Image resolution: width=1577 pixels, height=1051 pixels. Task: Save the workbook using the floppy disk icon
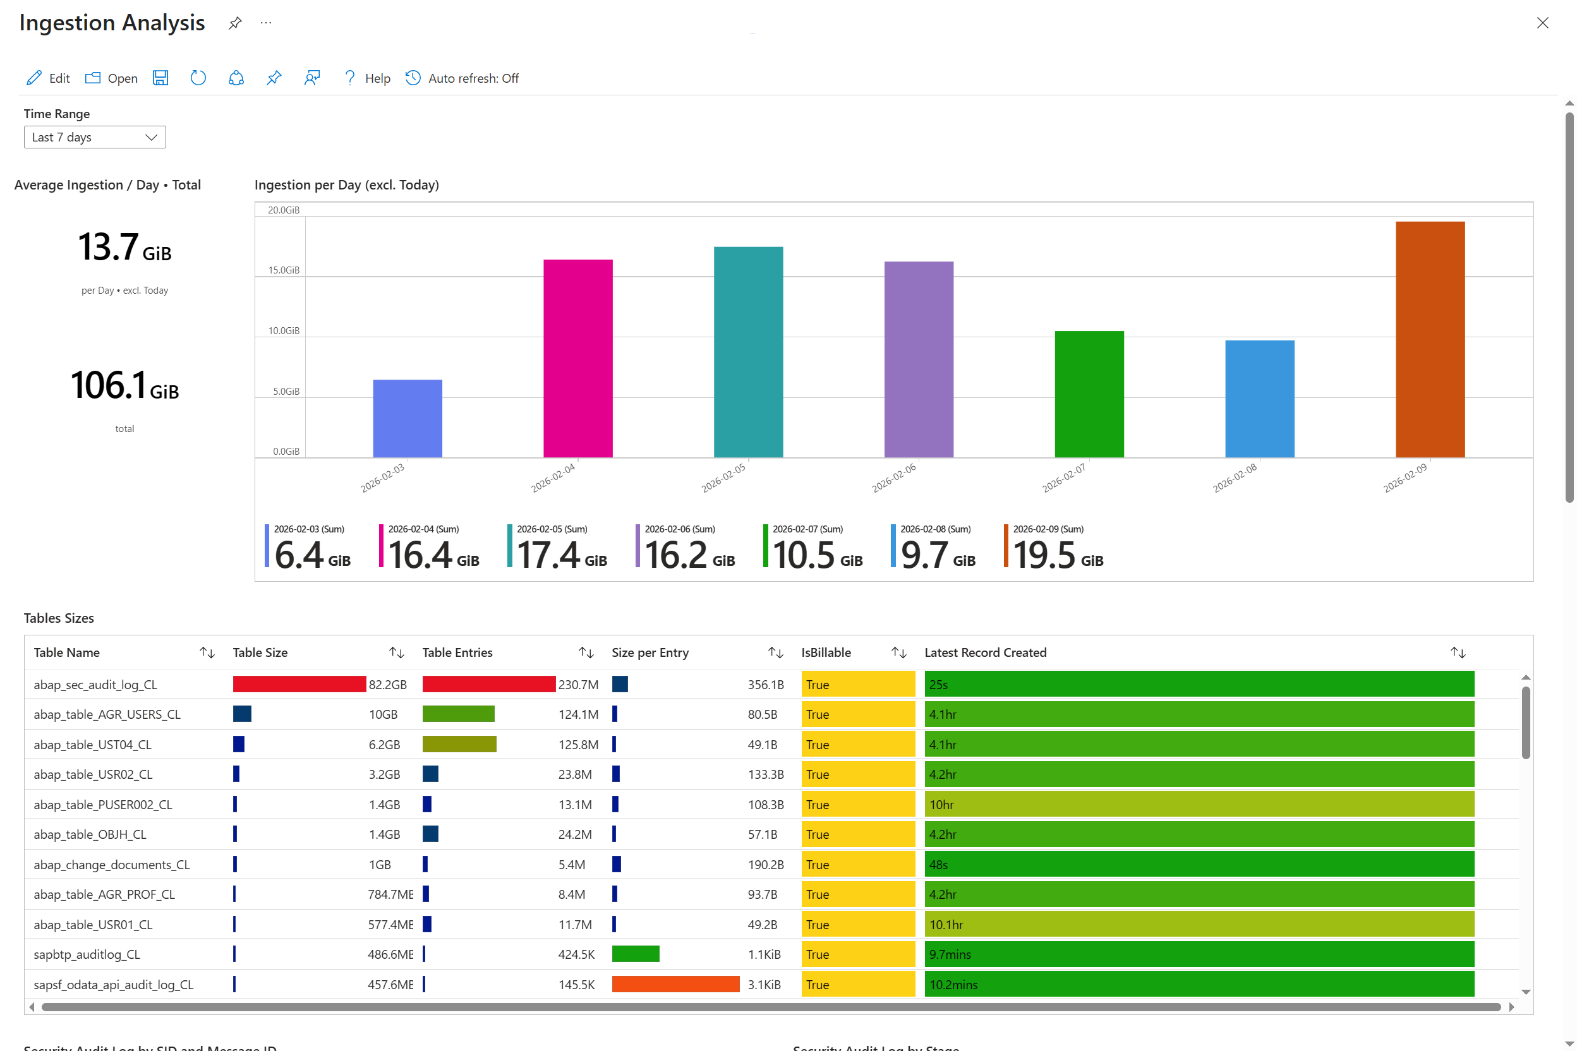click(160, 78)
